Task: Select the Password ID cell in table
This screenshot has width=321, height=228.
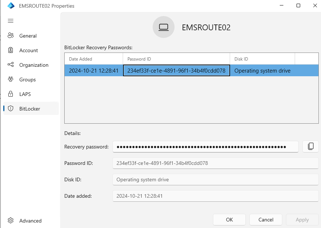Action: point(176,71)
